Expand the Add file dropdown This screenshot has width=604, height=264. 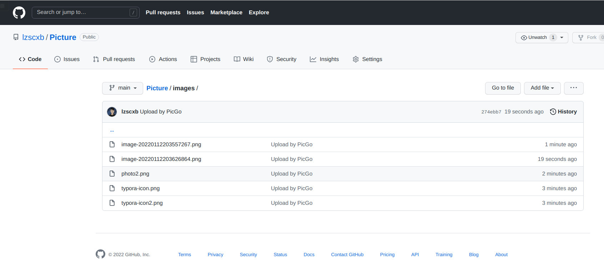click(x=542, y=88)
